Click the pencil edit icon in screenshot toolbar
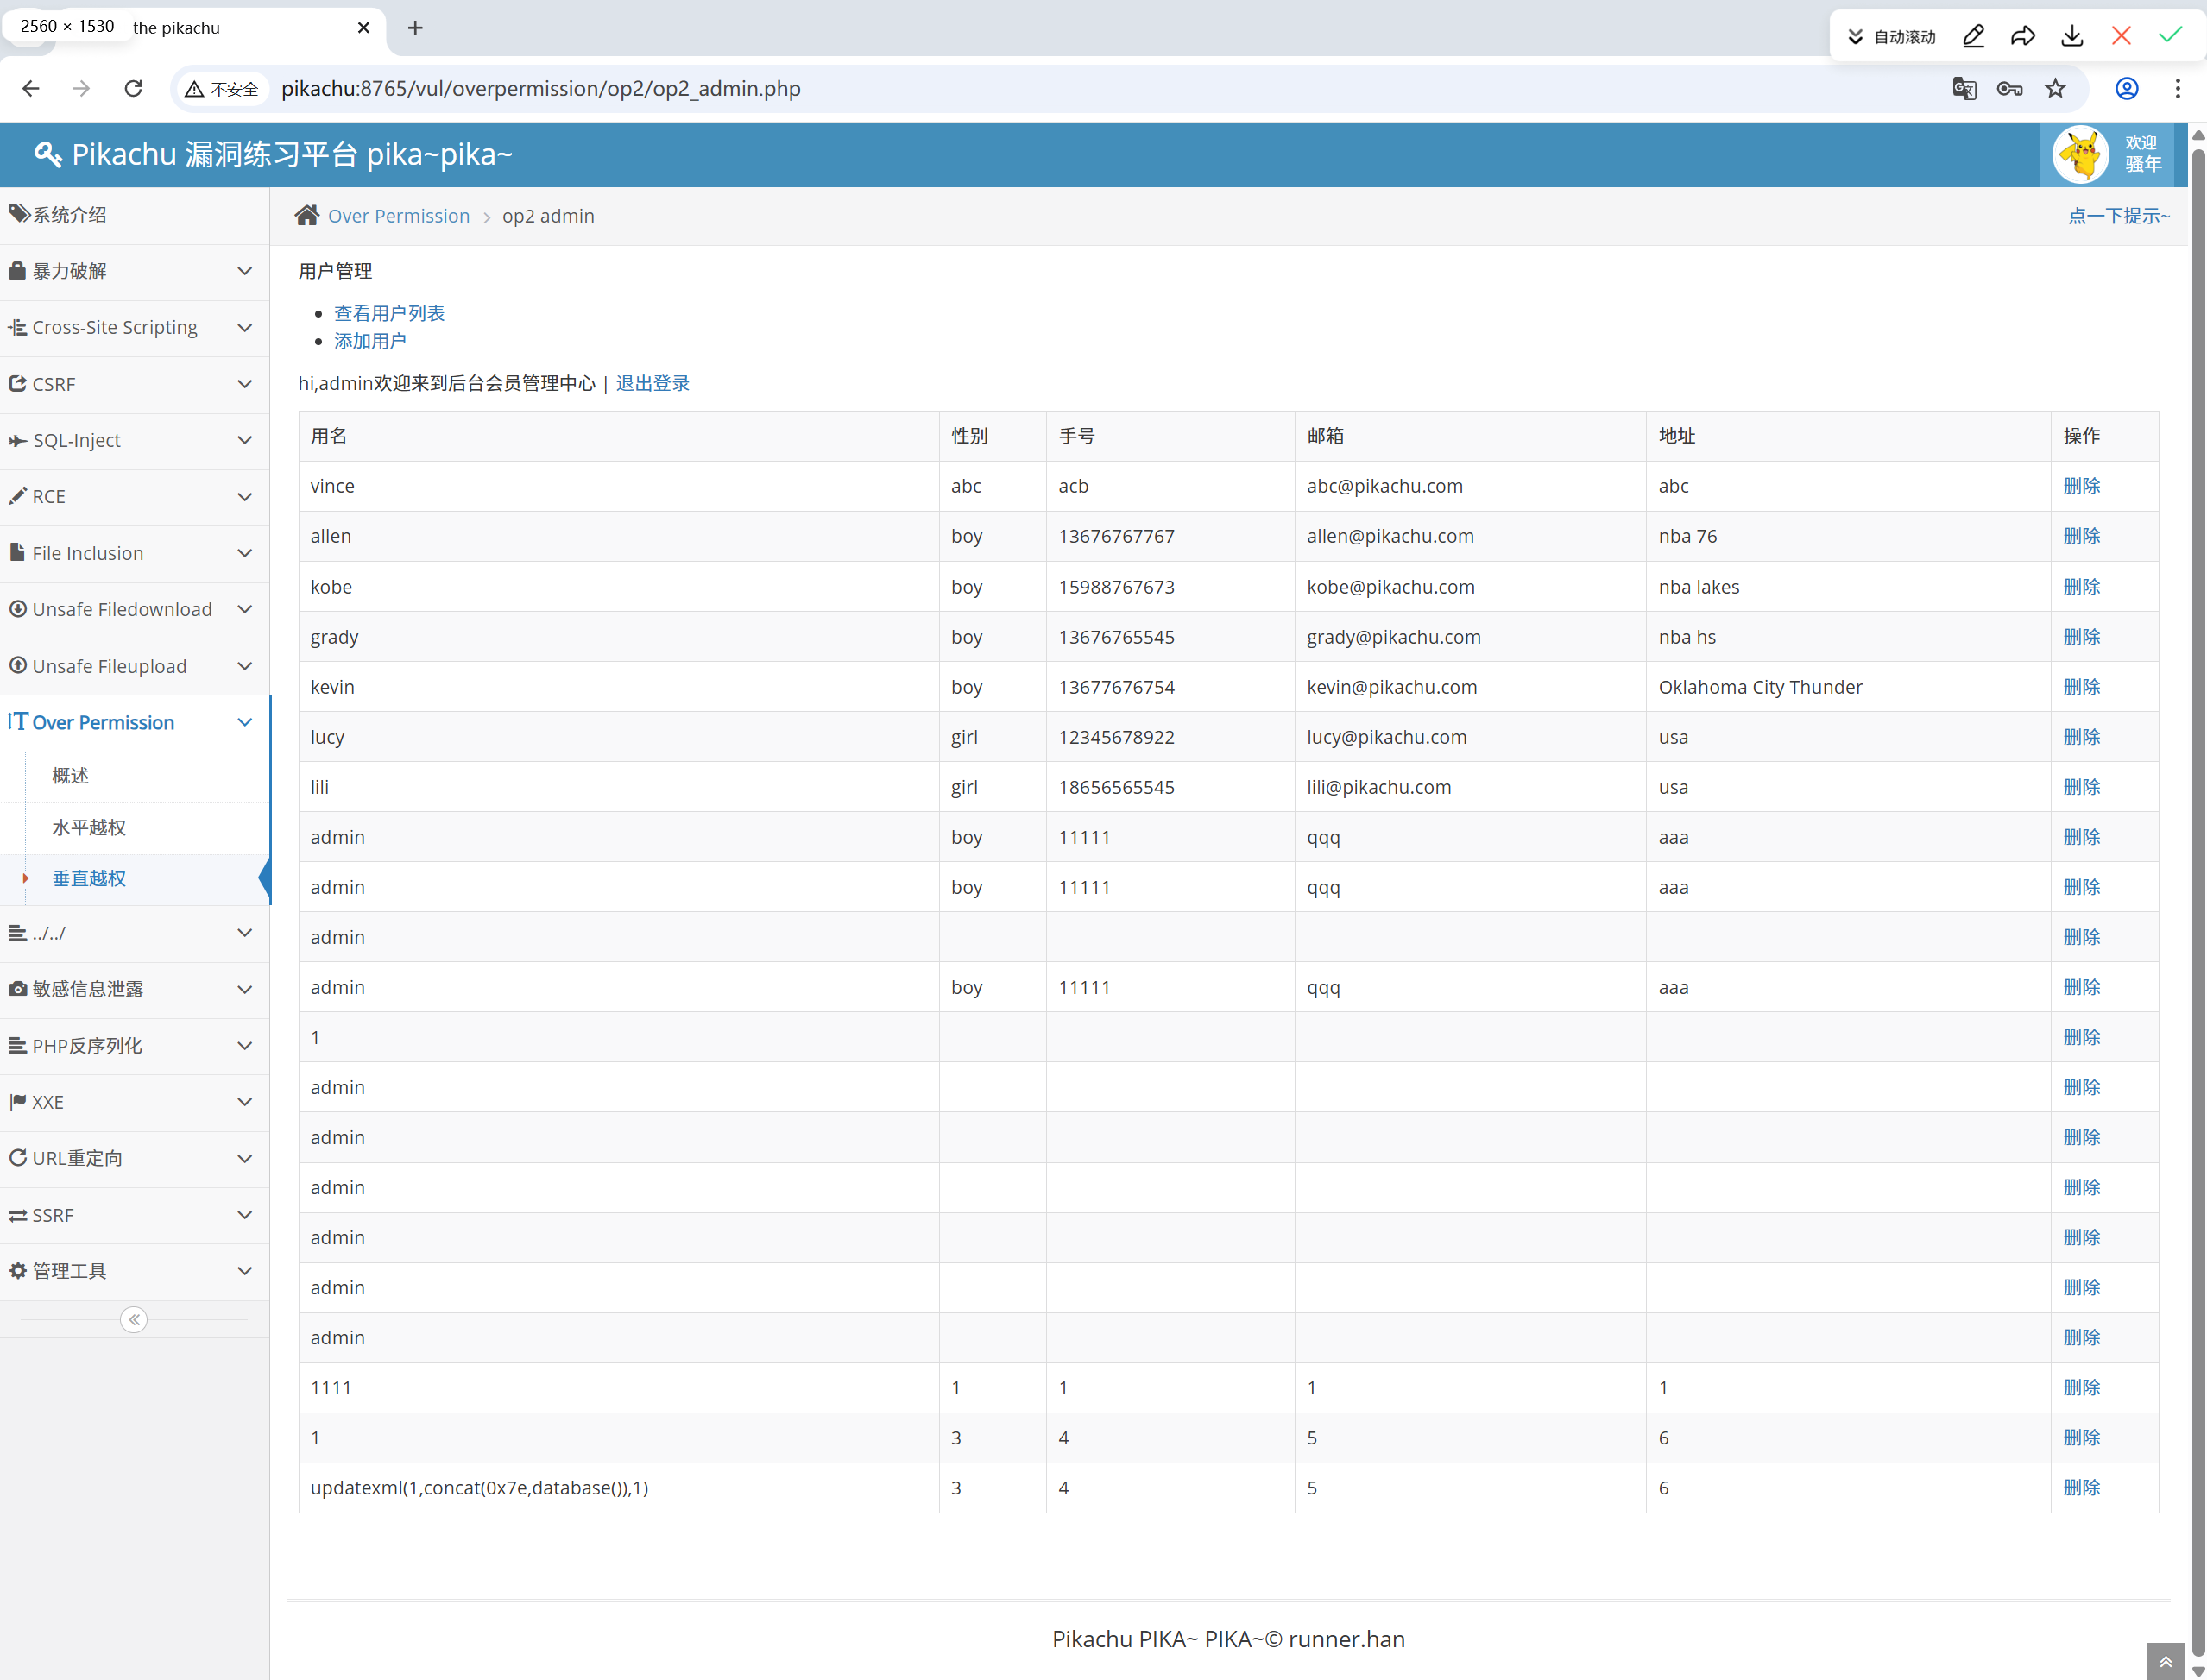 tap(1973, 36)
